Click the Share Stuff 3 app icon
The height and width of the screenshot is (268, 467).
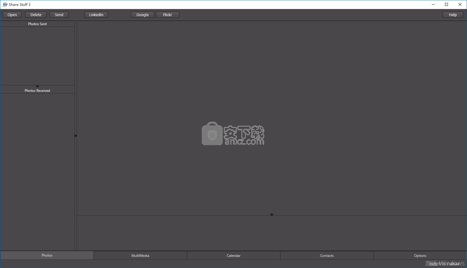tap(5, 4)
